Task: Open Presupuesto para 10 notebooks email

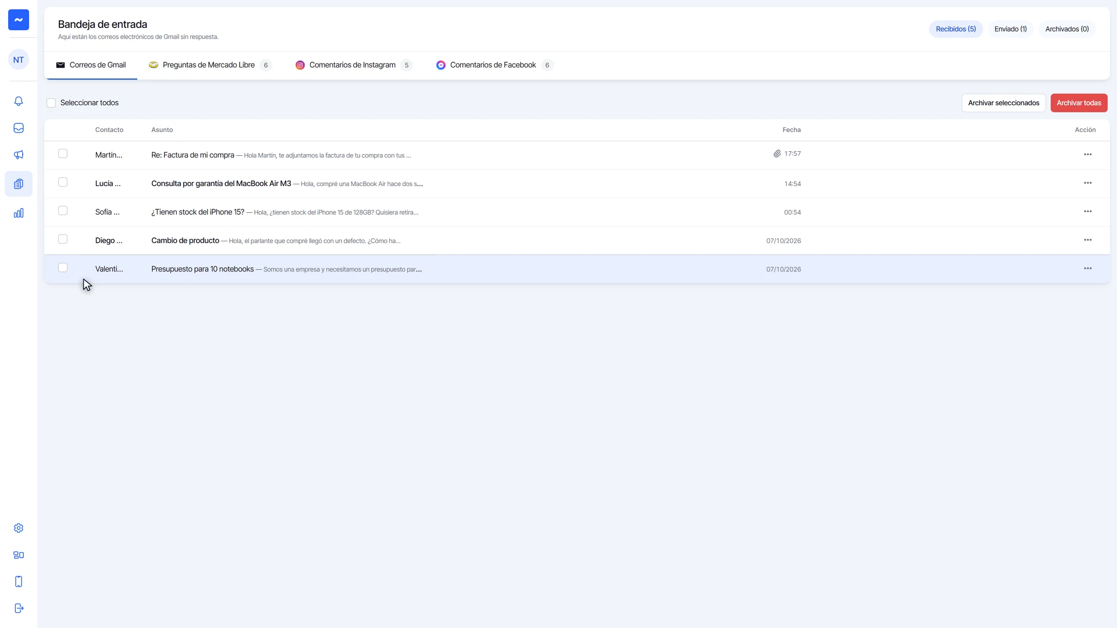Action: click(577, 269)
